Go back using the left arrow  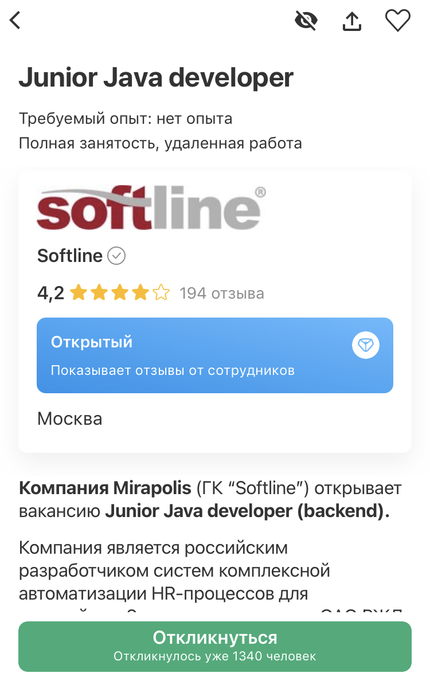pyautogui.click(x=15, y=21)
